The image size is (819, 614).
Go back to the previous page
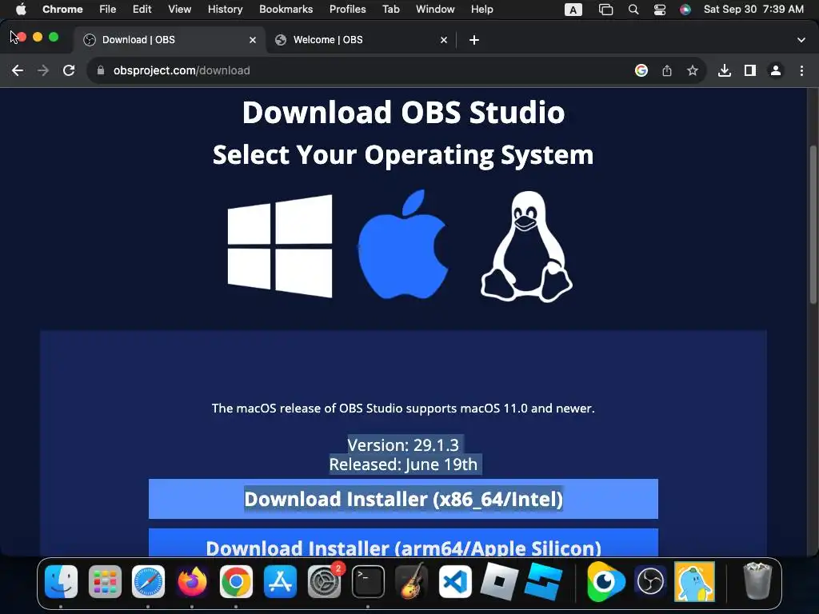pyautogui.click(x=18, y=70)
